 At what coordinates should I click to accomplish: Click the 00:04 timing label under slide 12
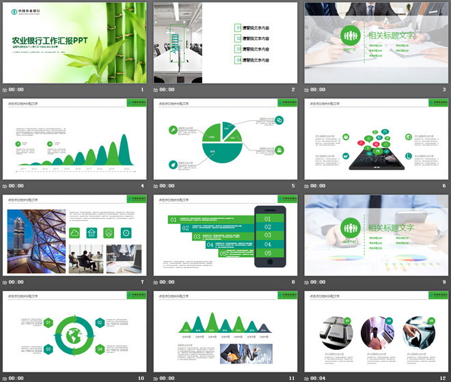click(319, 378)
